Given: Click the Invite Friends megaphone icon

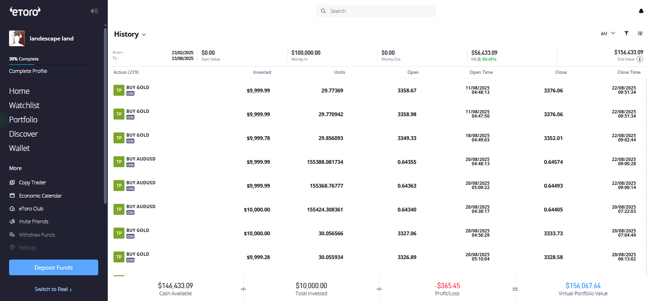Looking at the screenshot, I should pyautogui.click(x=12, y=221).
